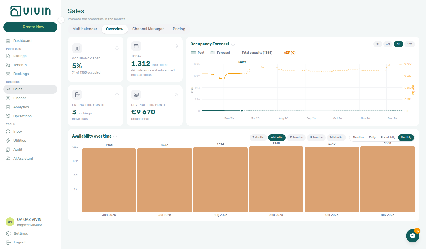426x249 pixels.
Task: Select 24 Months availability range
Action: pyautogui.click(x=336, y=138)
